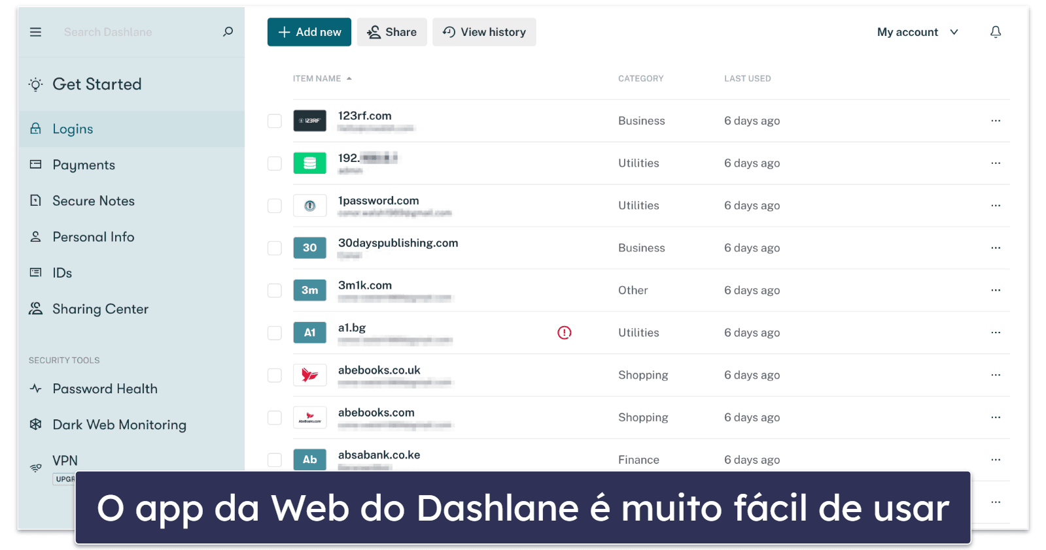Open the 30dayspublishing.com login item
This screenshot has height=550, width=1046.
[x=398, y=243]
